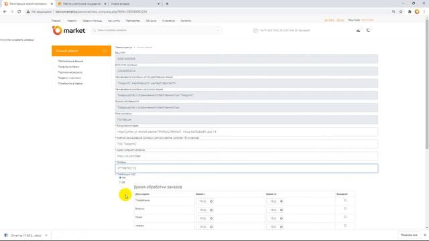Click the short company name field
The width and height of the screenshot is (429, 241).
(247, 144)
